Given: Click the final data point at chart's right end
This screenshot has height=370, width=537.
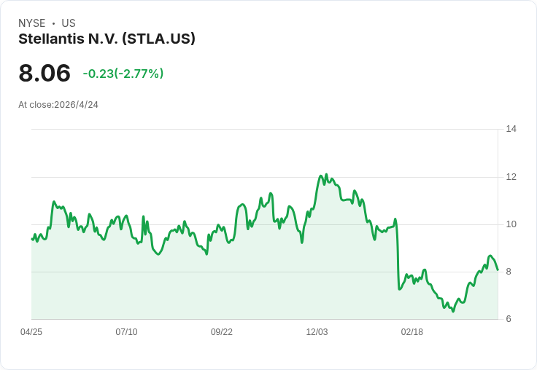Looking at the screenshot, I should point(498,269).
